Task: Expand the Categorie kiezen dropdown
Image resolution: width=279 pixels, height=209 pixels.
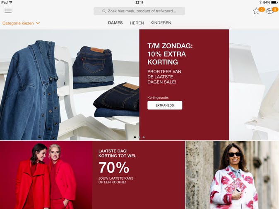Action: coord(21,23)
